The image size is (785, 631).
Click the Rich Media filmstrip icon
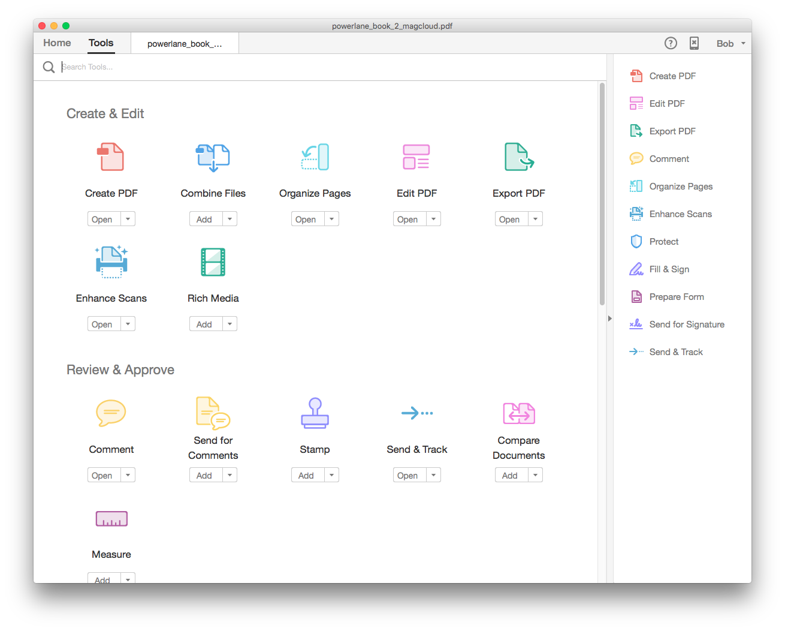213,262
